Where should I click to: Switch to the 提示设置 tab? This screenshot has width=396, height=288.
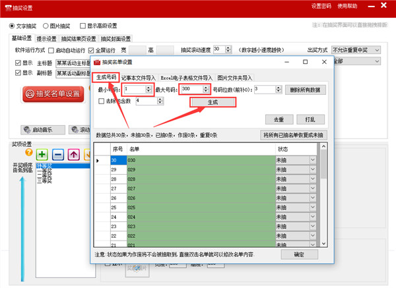(x=47, y=38)
